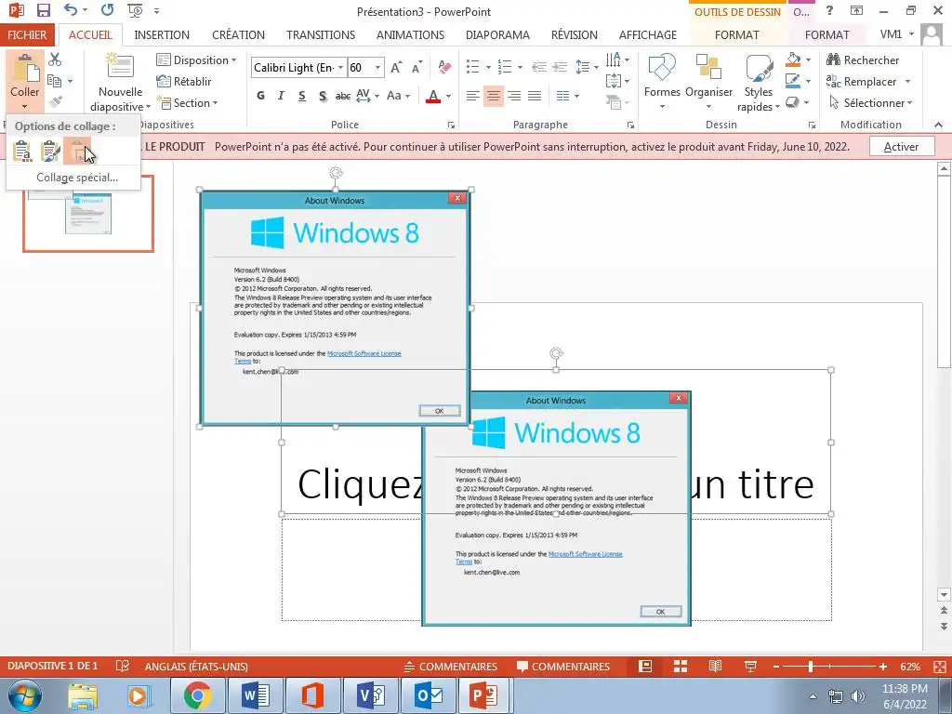
Task: Increase the list indent level
Action: click(x=559, y=67)
